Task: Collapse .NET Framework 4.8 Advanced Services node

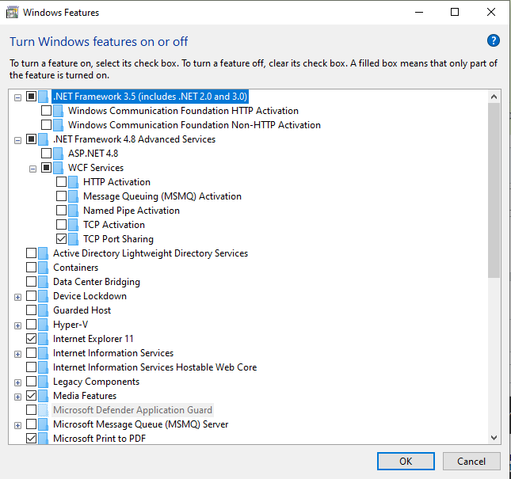Action: [18, 140]
